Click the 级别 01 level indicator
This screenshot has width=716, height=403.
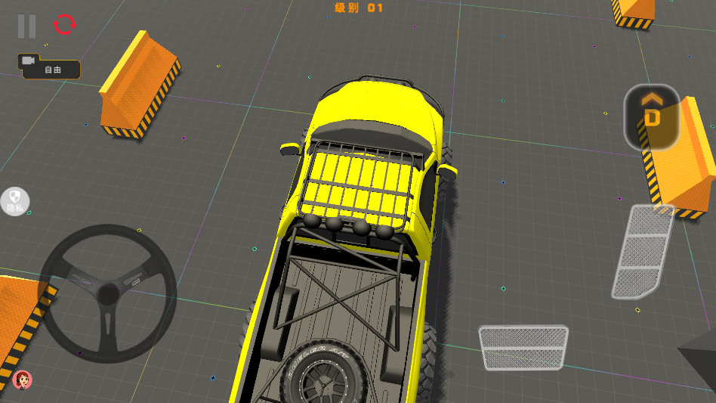click(359, 8)
